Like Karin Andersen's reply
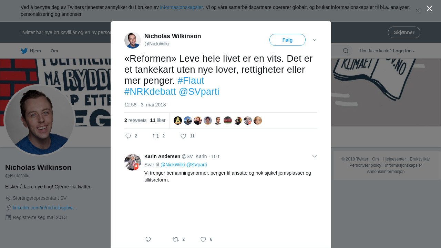This screenshot has width=441, height=248. (203, 239)
